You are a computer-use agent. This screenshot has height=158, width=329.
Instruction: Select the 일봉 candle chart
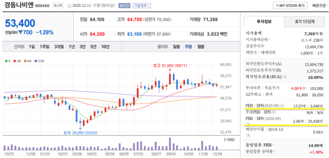pyautogui.click(x=177, y=46)
